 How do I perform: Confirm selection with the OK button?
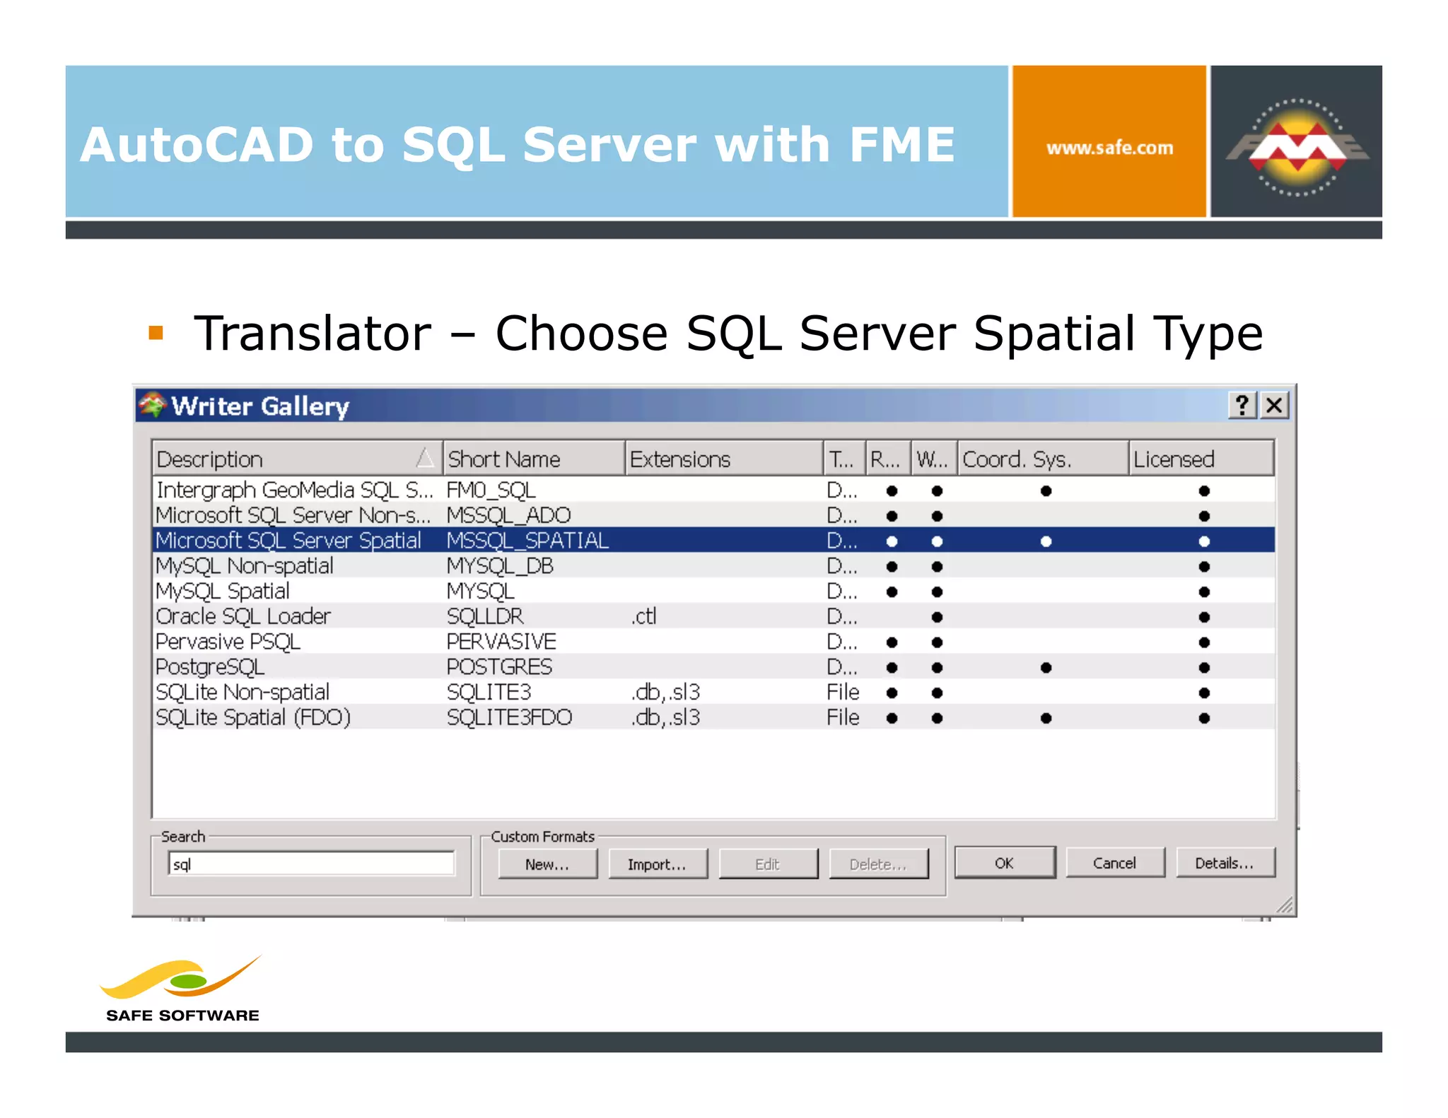pyautogui.click(x=1005, y=862)
